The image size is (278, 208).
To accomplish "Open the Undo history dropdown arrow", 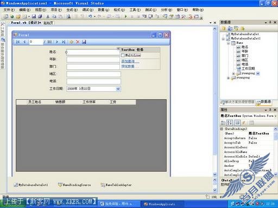I will pos(94,17).
